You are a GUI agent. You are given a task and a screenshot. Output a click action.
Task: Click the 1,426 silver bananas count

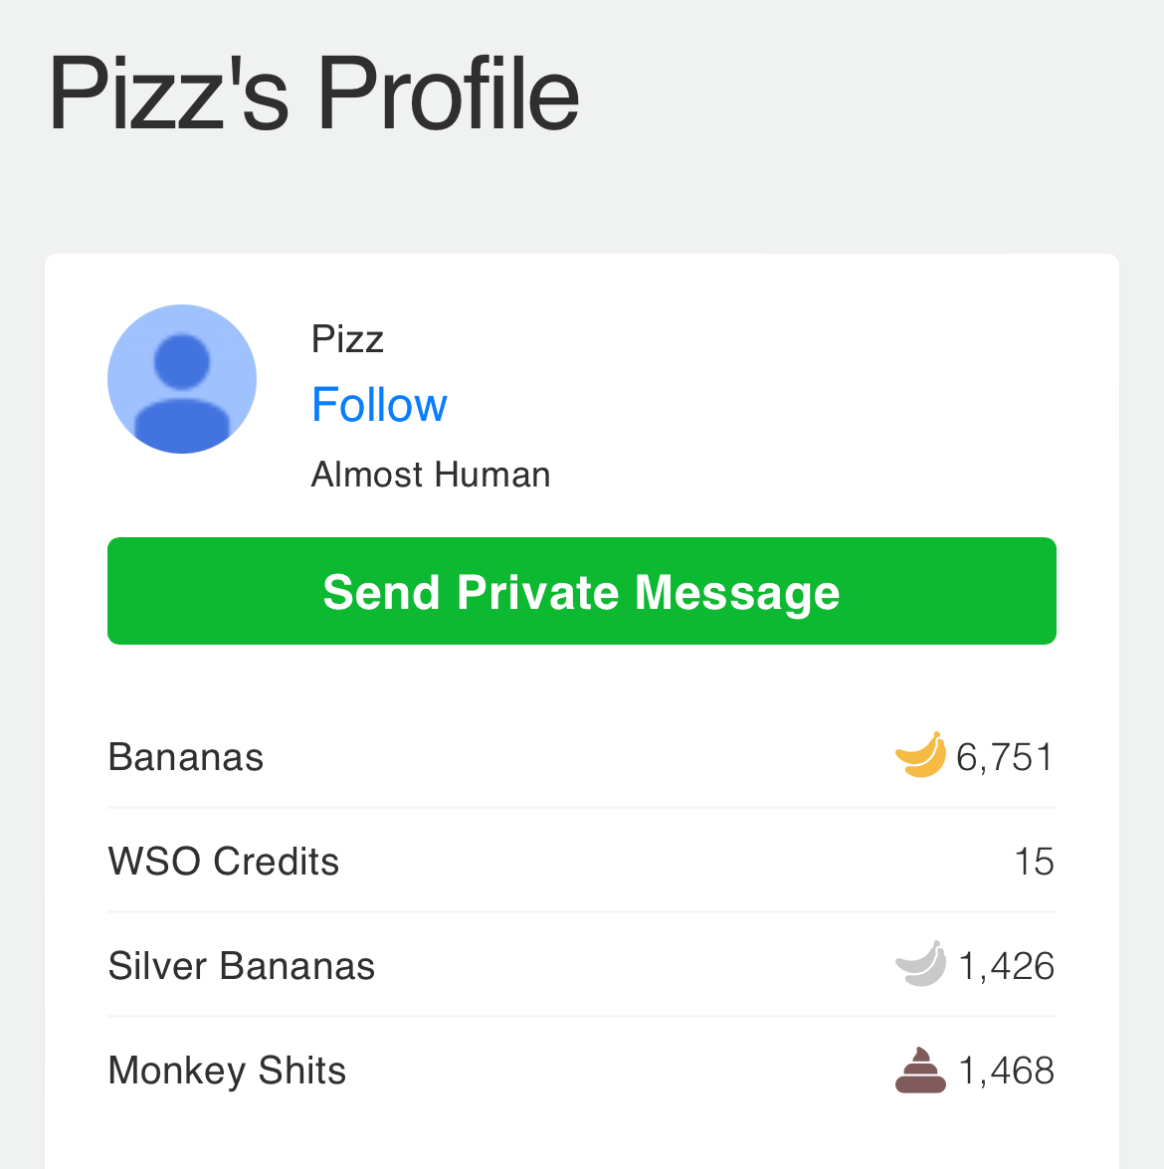tap(1006, 966)
